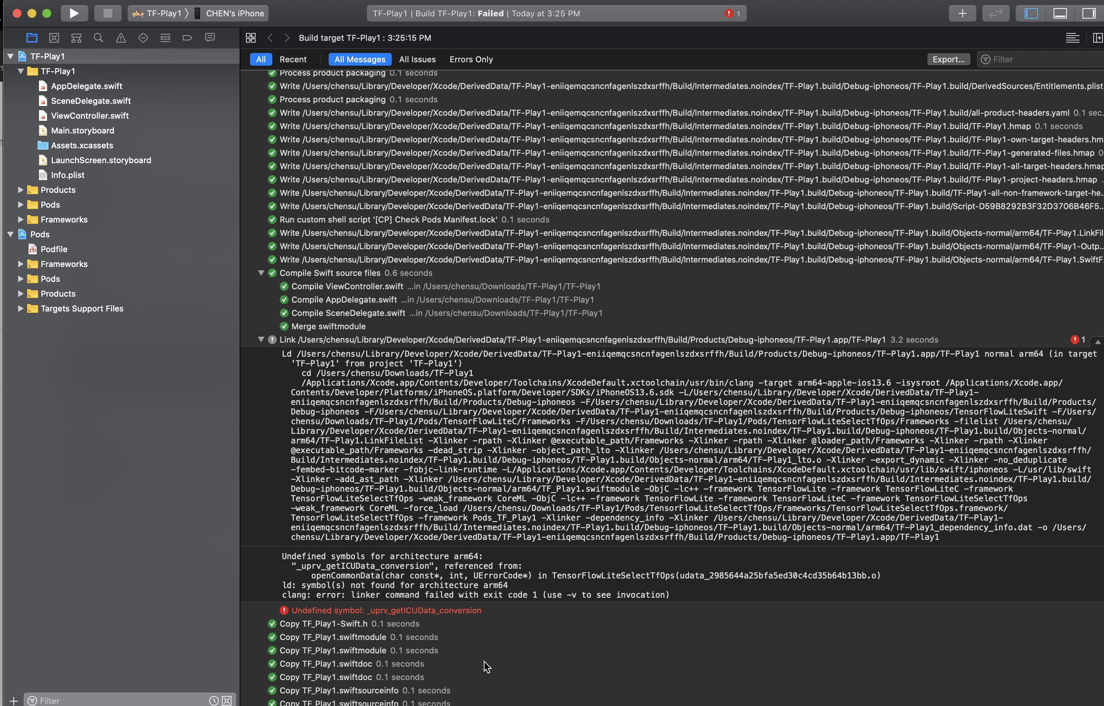Toggle the Debug area bottom panel

[x=1060, y=13]
